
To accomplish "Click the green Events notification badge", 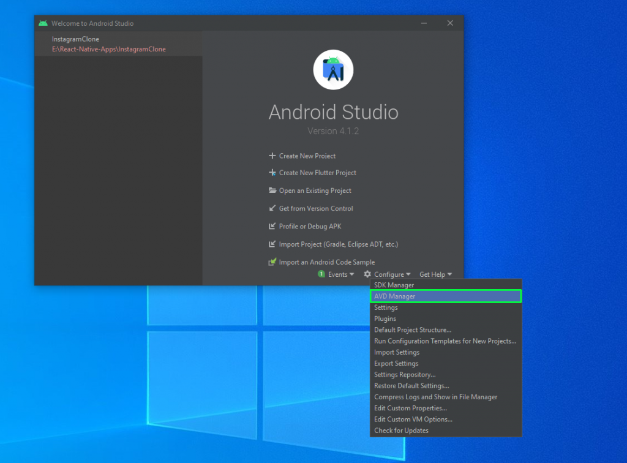I will (x=321, y=274).
